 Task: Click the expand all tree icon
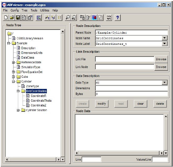click(47, 18)
